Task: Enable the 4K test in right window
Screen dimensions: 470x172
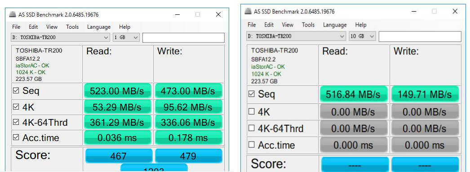Action: (252, 112)
